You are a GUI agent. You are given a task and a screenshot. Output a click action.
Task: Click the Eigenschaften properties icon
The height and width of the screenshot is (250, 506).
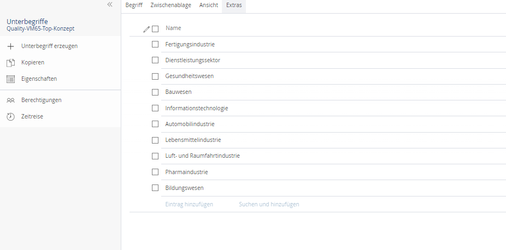[10, 79]
